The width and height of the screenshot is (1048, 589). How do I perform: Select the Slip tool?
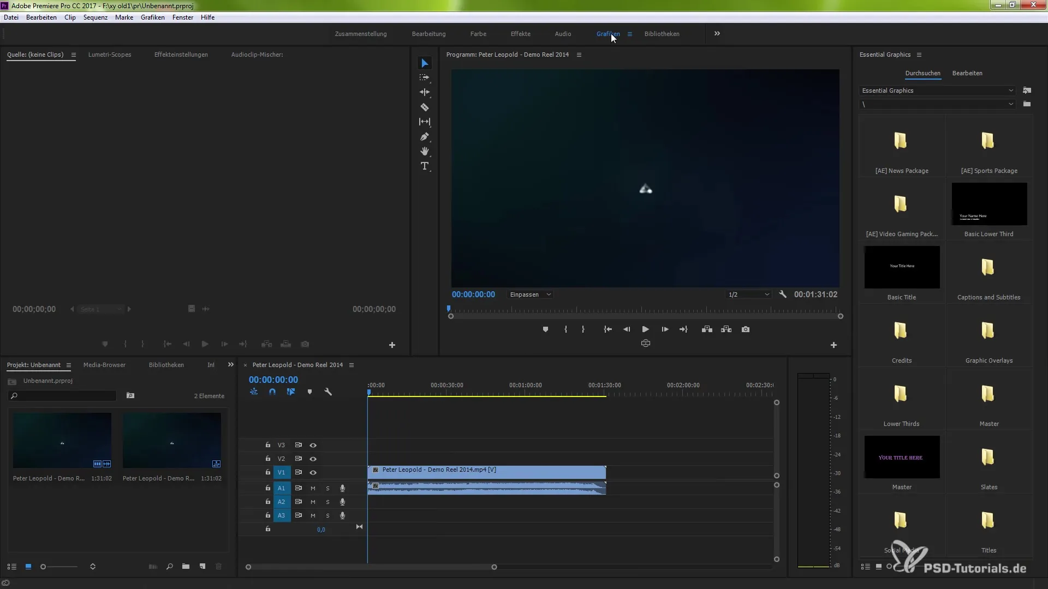click(x=425, y=122)
